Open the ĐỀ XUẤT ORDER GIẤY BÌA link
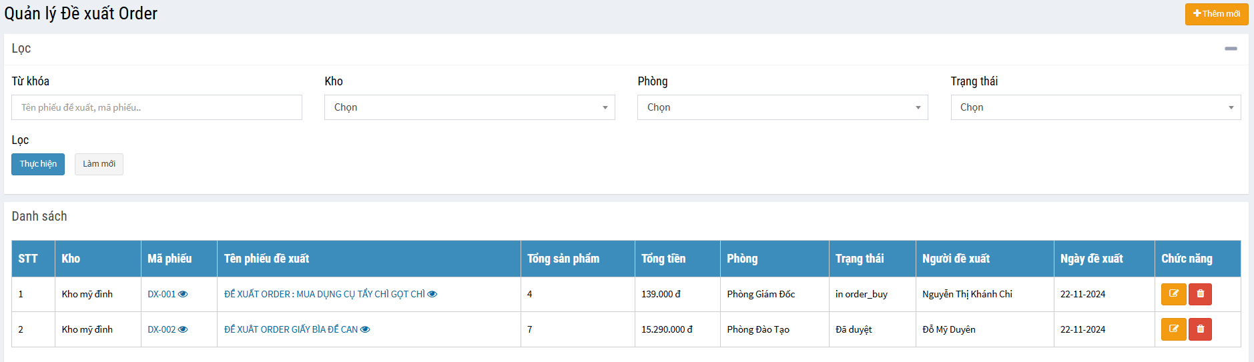Image resolution: width=1254 pixels, height=362 pixels. (291, 329)
